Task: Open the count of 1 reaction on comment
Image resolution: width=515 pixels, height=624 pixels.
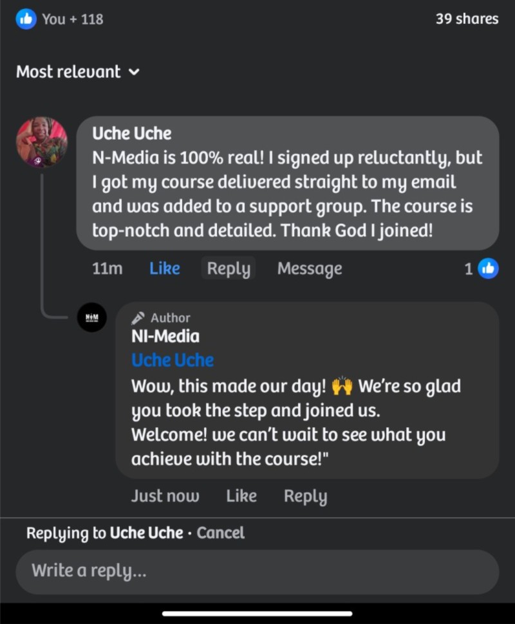Action: click(x=469, y=269)
